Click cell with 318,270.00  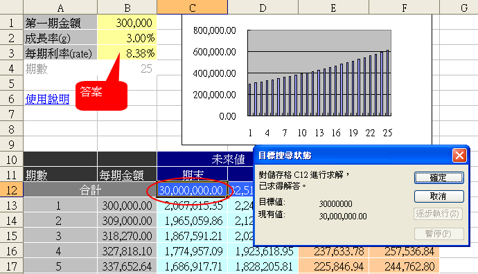[127, 236]
